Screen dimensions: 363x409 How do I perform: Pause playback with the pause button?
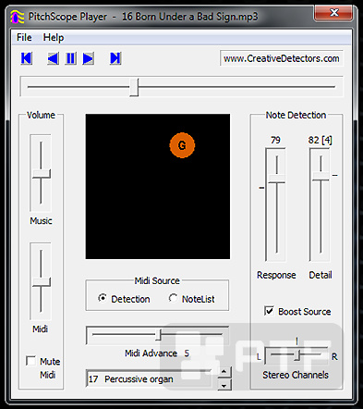click(70, 58)
